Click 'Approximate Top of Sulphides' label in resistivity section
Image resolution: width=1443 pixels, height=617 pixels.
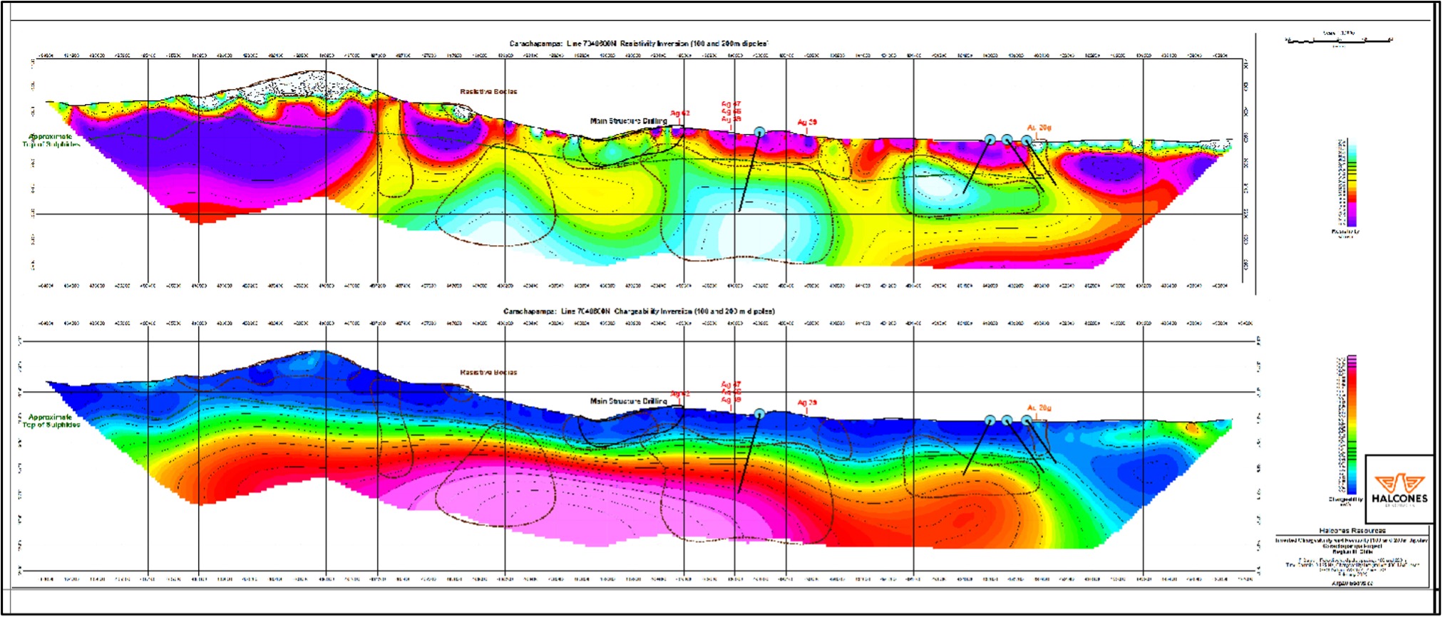point(51,140)
